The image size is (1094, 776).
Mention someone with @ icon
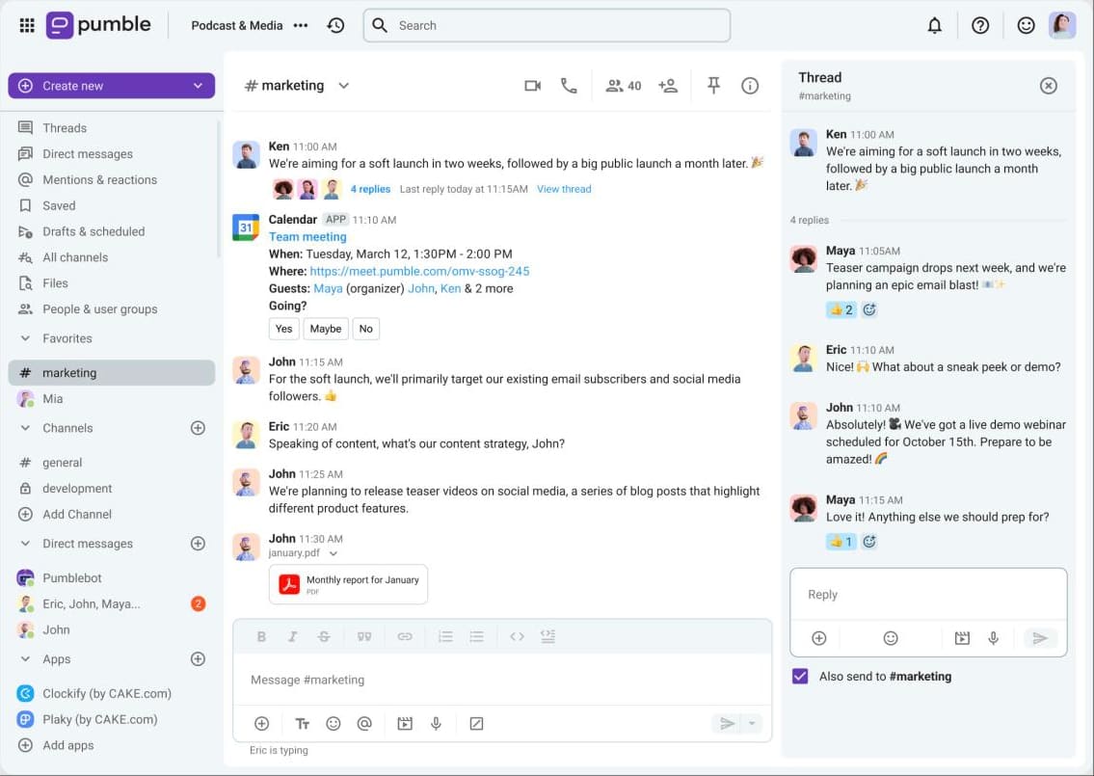(x=364, y=724)
